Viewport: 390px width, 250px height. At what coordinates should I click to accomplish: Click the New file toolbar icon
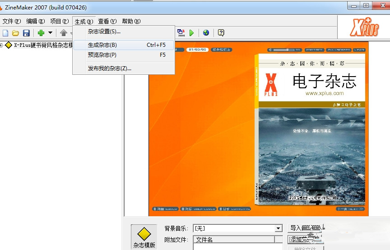5,33
